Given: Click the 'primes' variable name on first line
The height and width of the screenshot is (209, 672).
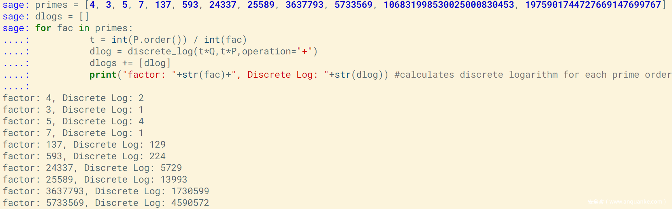Looking at the screenshot, I should [x=51, y=5].
